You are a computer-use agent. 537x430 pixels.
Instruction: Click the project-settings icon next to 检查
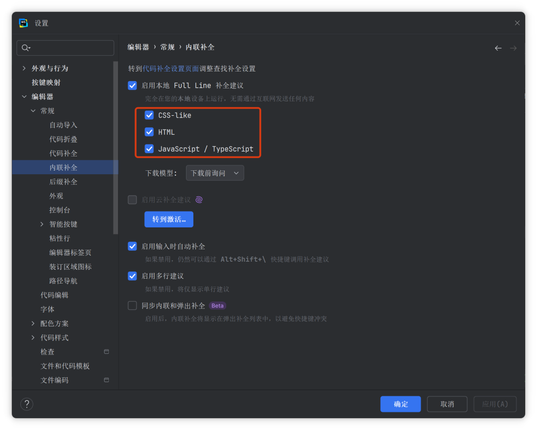click(x=106, y=352)
